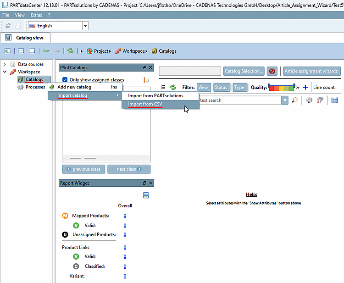The width and height of the screenshot is (344, 283).
Task: Close the PSol Catalogs panel
Action: [x=150, y=67]
